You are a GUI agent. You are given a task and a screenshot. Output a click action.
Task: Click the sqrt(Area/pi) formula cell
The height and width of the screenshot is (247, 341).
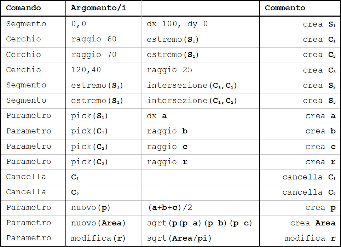point(179,238)
